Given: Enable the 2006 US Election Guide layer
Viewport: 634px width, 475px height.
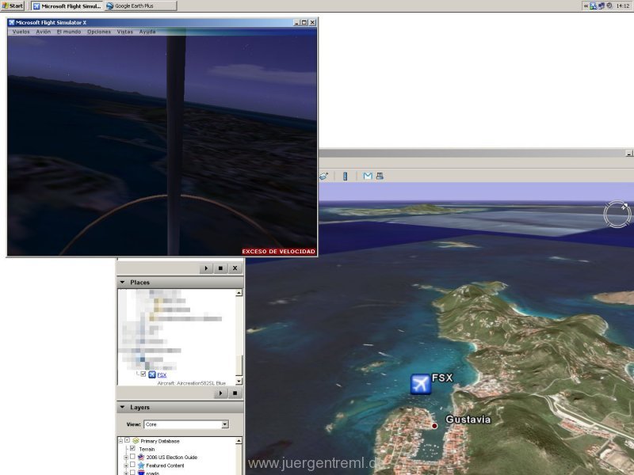Looking at the screenshot, I should click(132, 457).
